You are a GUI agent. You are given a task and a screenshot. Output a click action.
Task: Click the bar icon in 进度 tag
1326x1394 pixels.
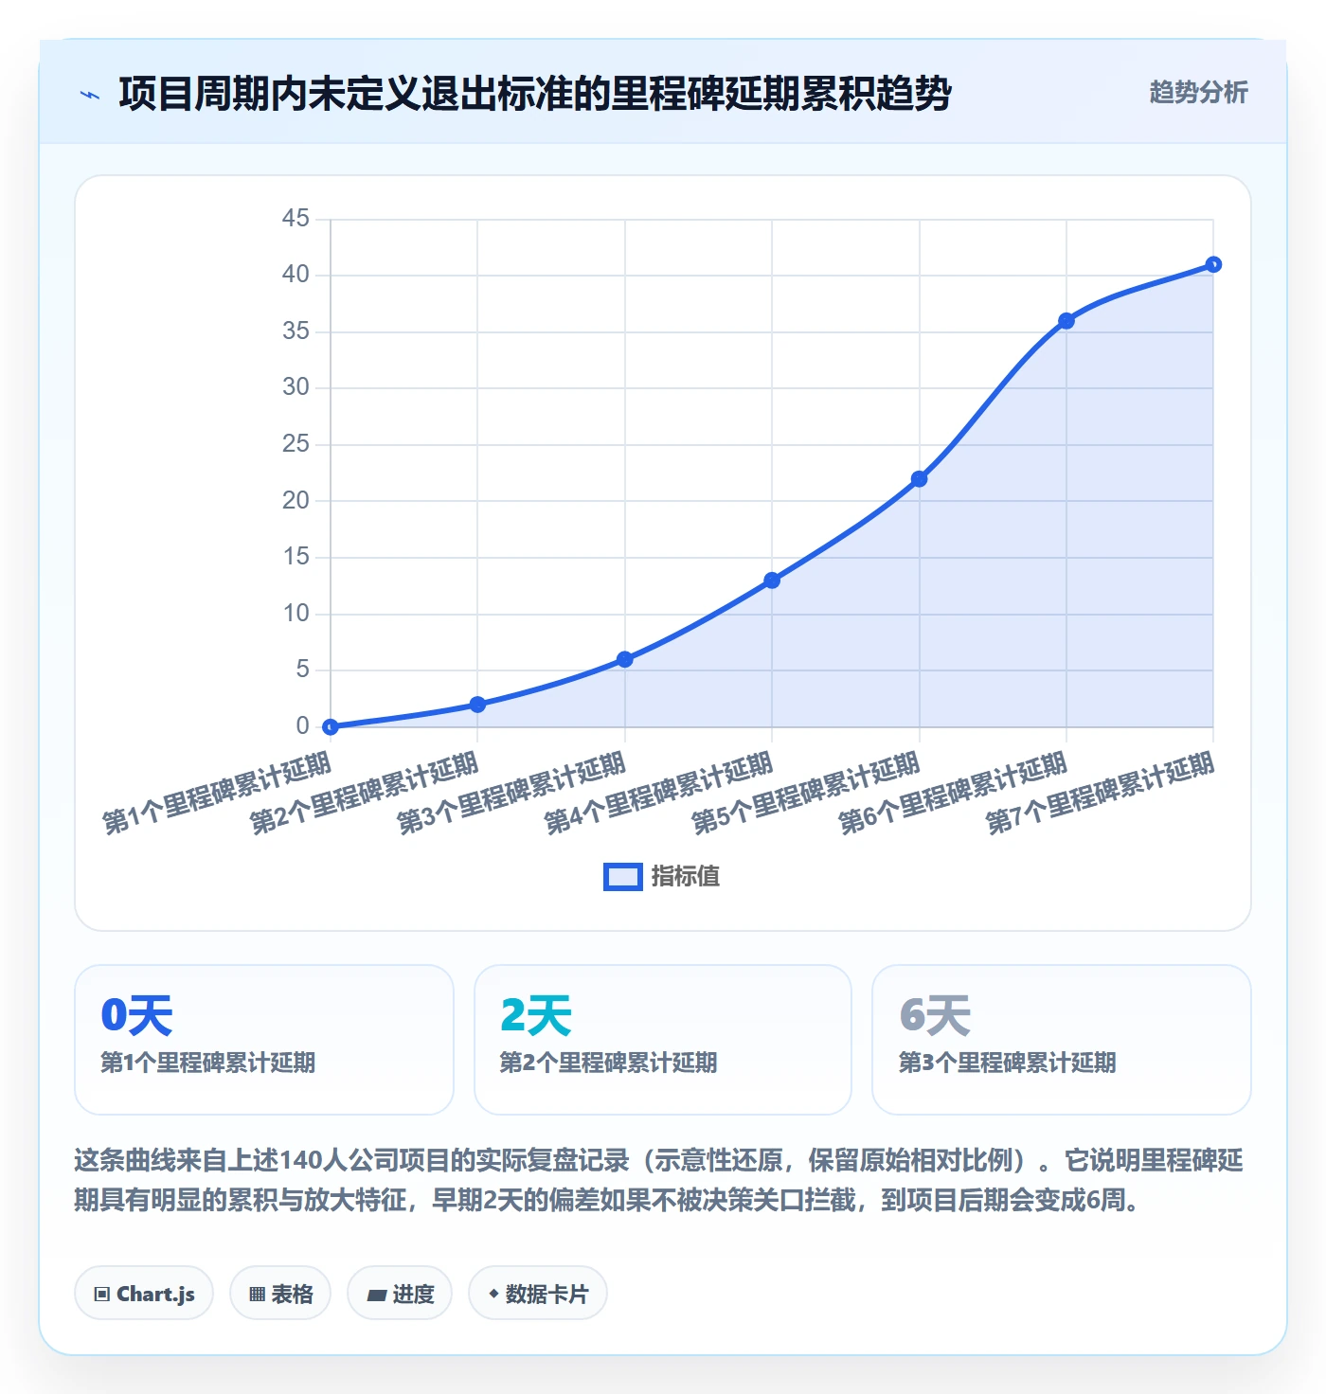click(x=376, y=1296)
